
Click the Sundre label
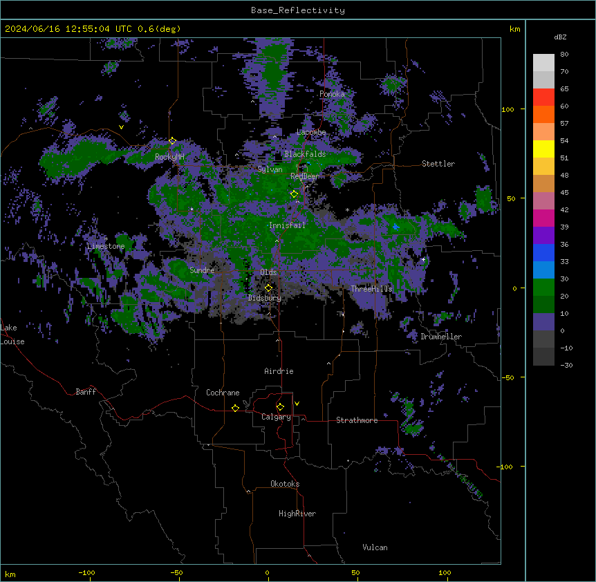(202, 270)
